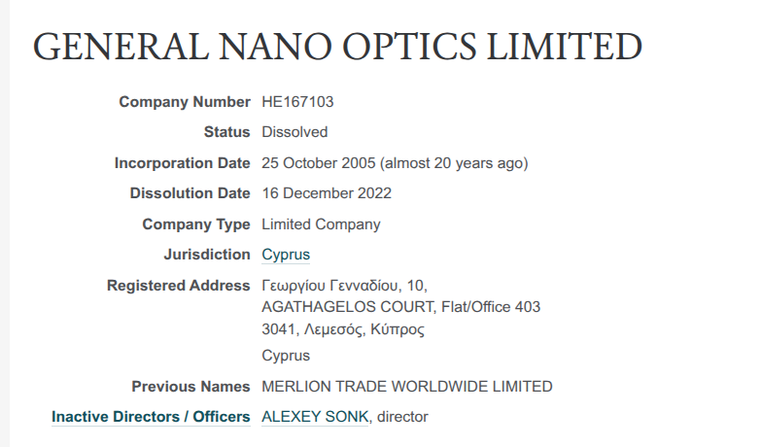
Task: Select the Dissolved status value
Action: [294, 132]
